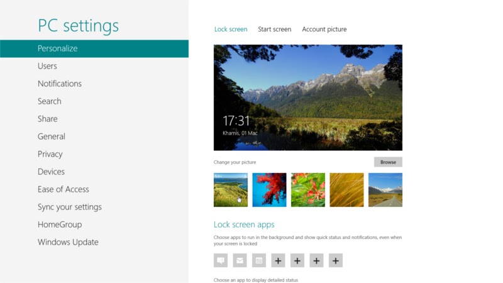Choose the coastal green hills thumbnail
503x283 pixels.
point(231,190)
